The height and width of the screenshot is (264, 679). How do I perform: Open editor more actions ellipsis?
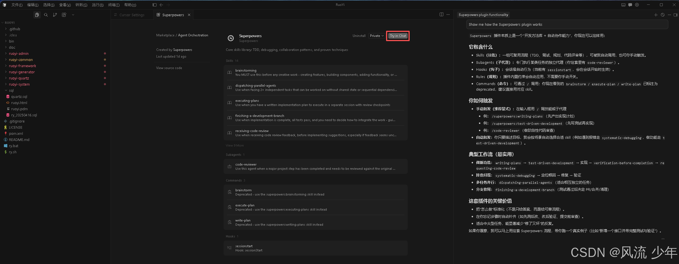point(448,15)
